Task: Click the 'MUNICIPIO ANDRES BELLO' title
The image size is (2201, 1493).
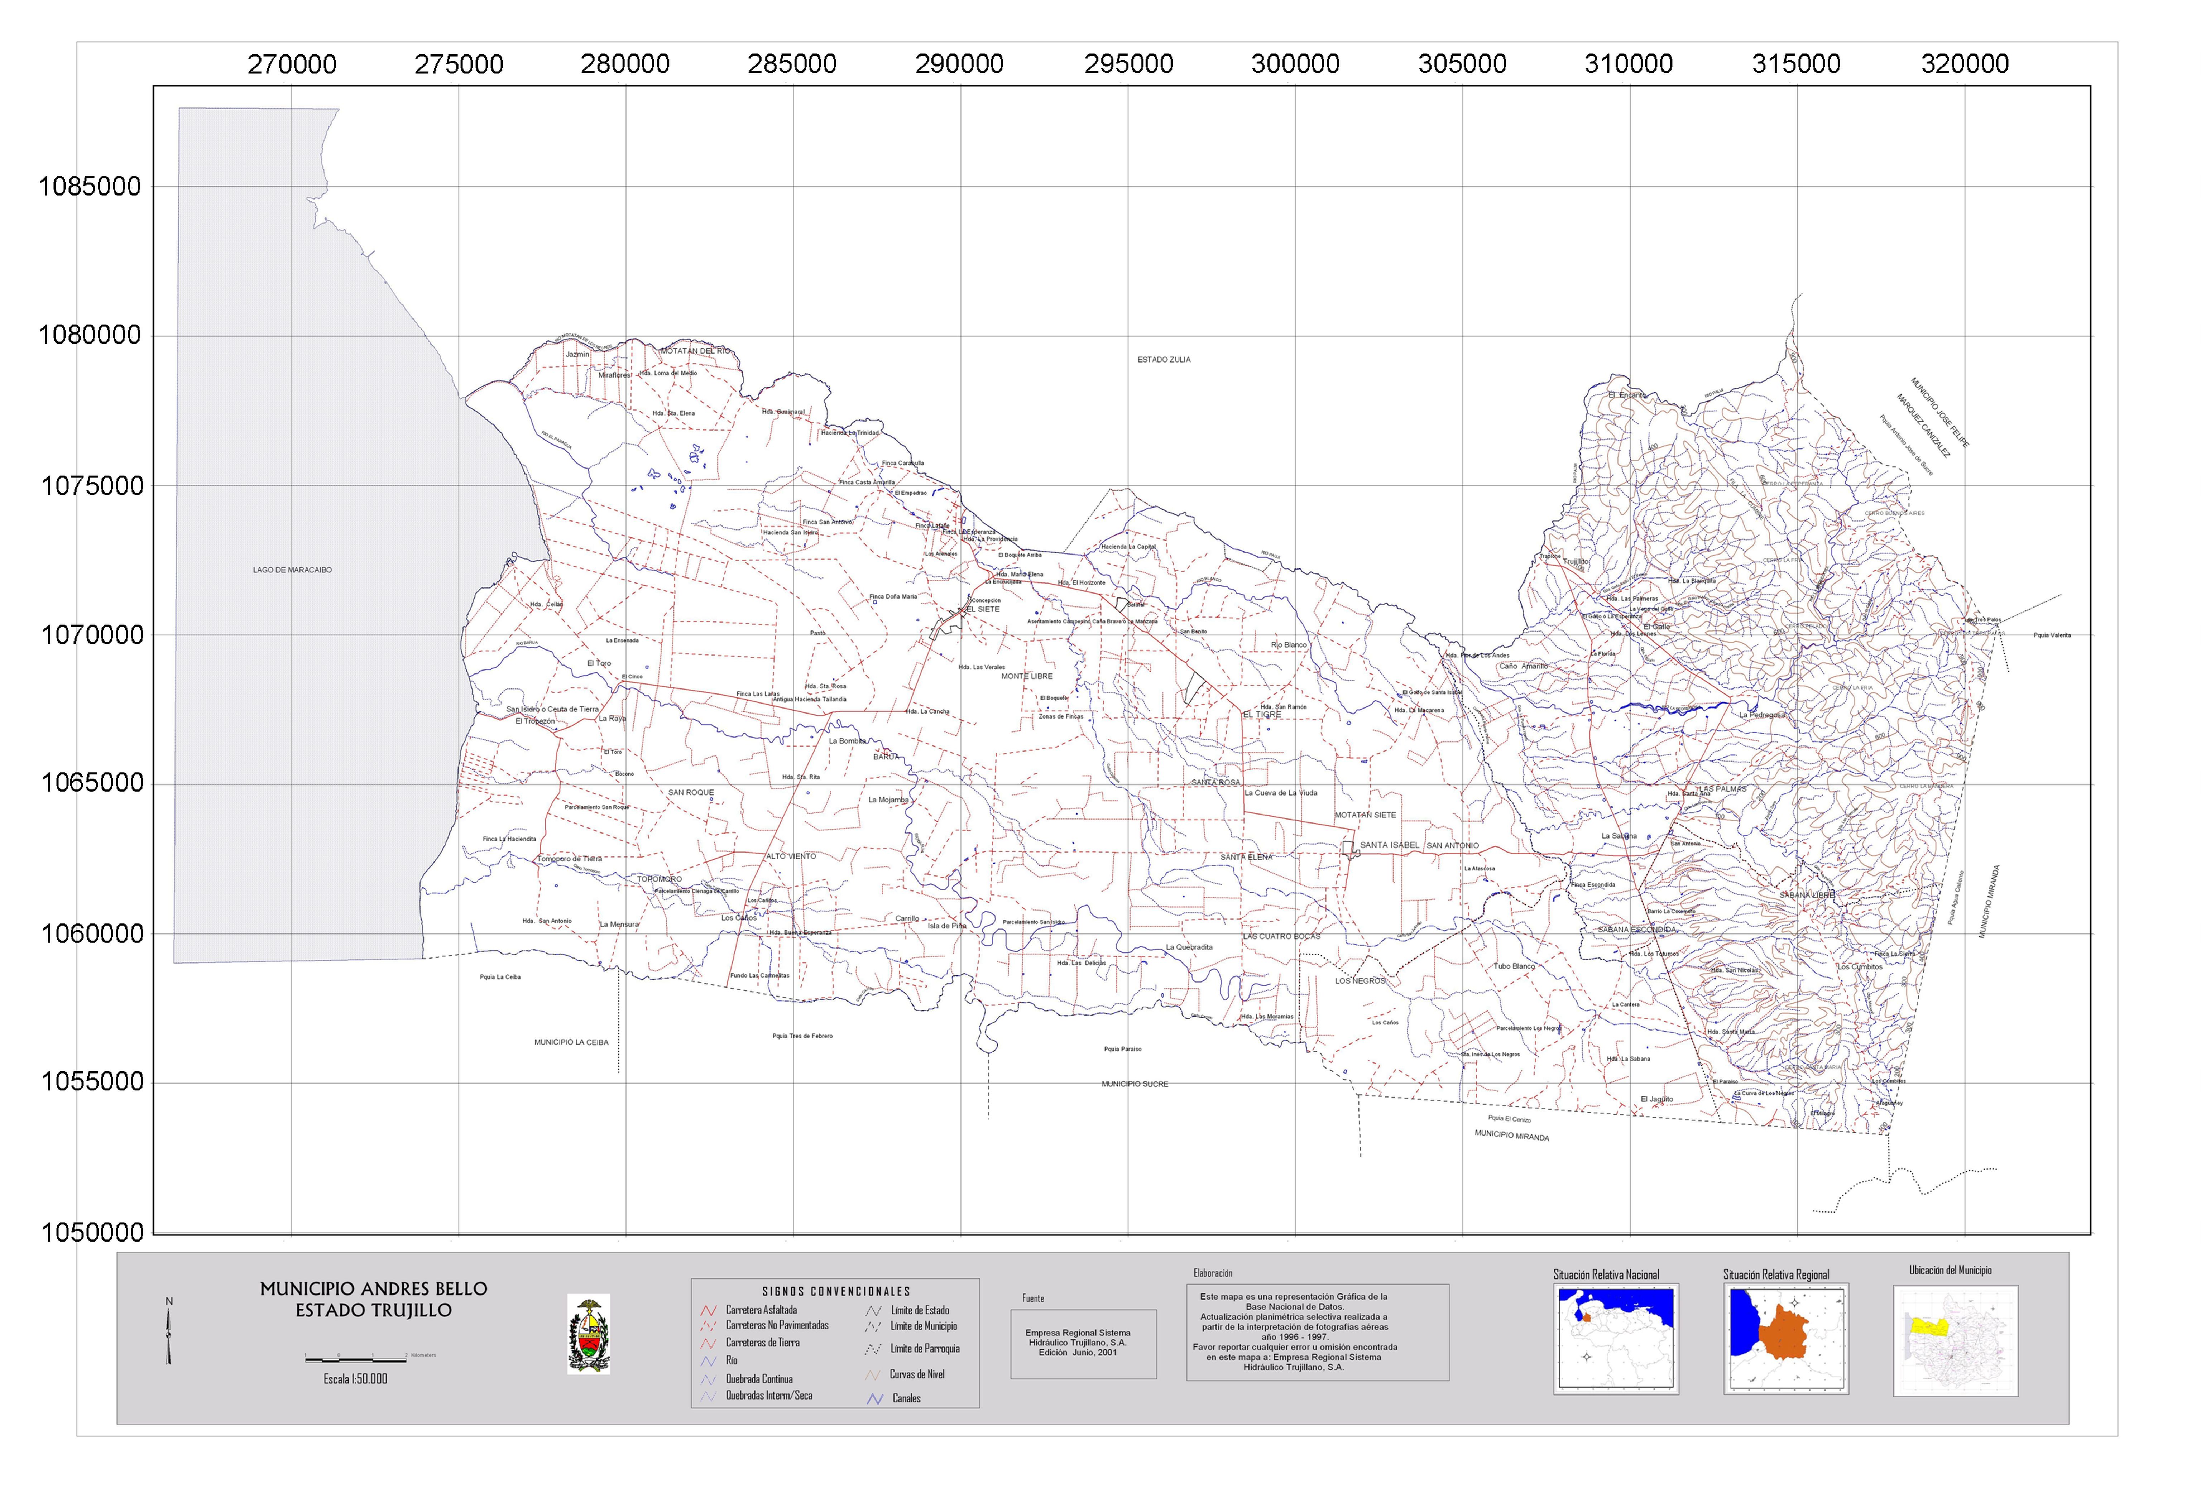Action: (373, 1288)
